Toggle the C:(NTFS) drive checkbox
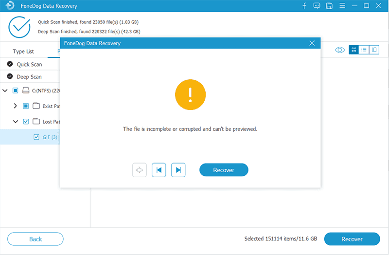 coord(16,91)
